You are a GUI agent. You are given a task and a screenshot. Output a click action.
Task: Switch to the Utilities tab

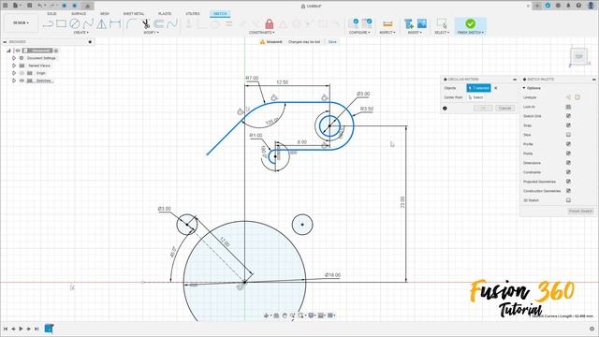click(x=193, y=14)
